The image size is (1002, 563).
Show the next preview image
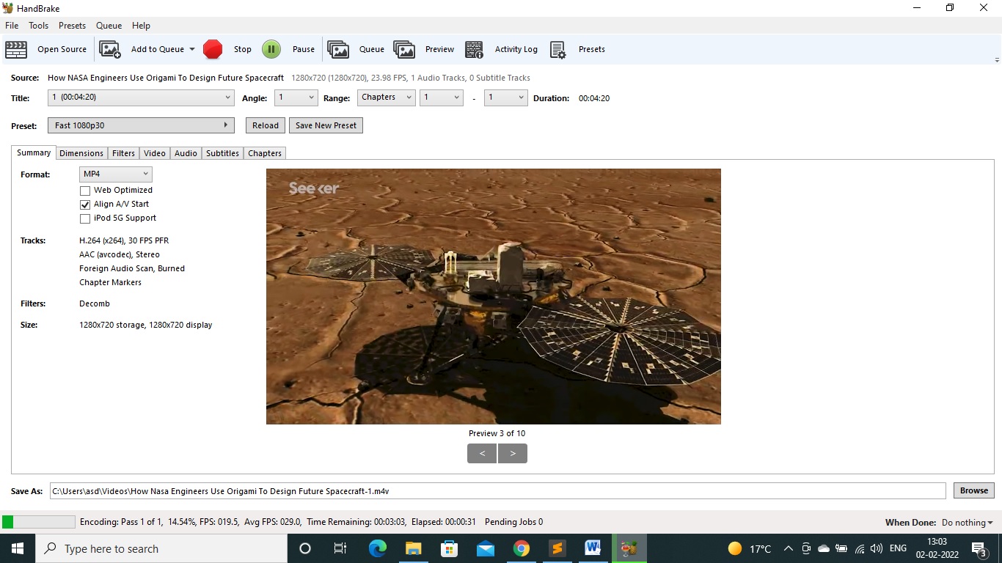(x=513, y=454)
